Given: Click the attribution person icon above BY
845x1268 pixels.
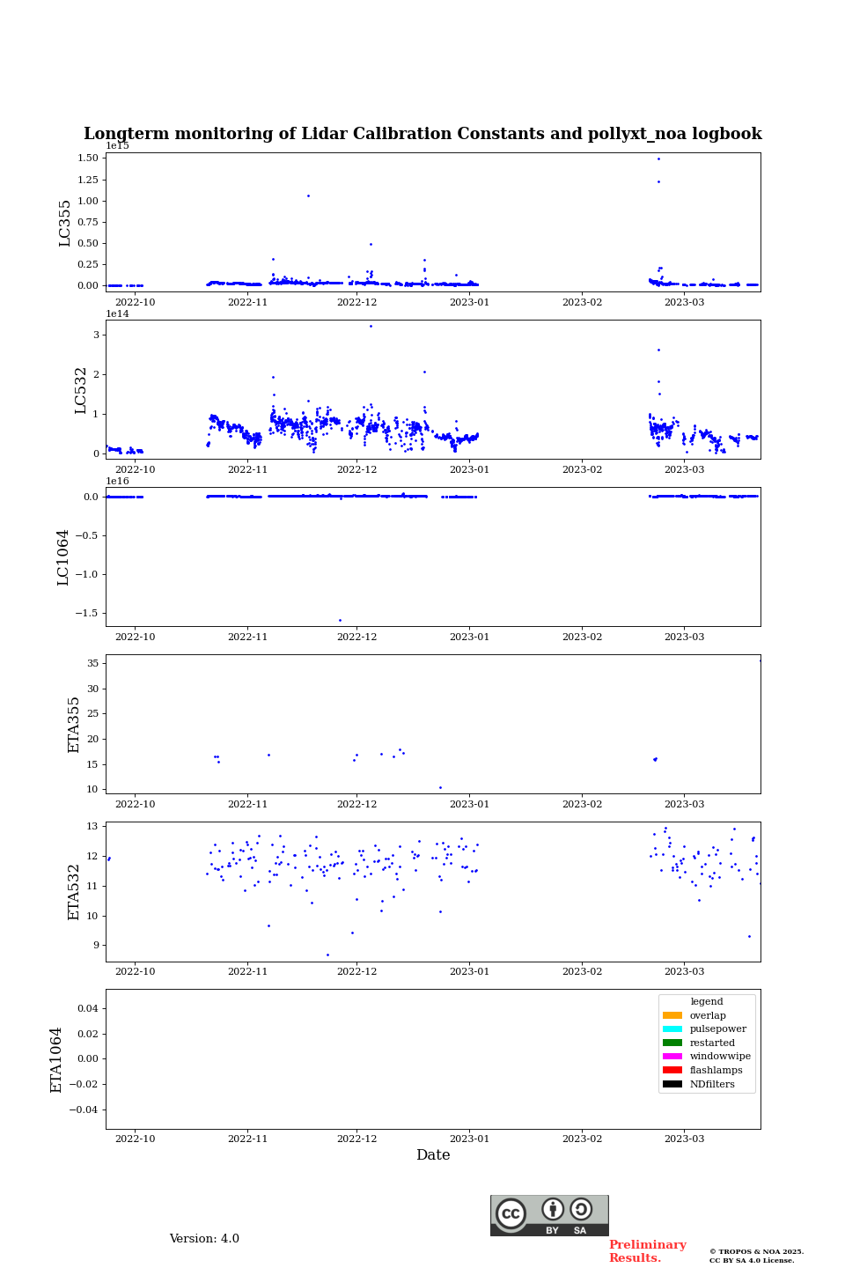Looking at the screenshot, I should tap(553, 1209).
